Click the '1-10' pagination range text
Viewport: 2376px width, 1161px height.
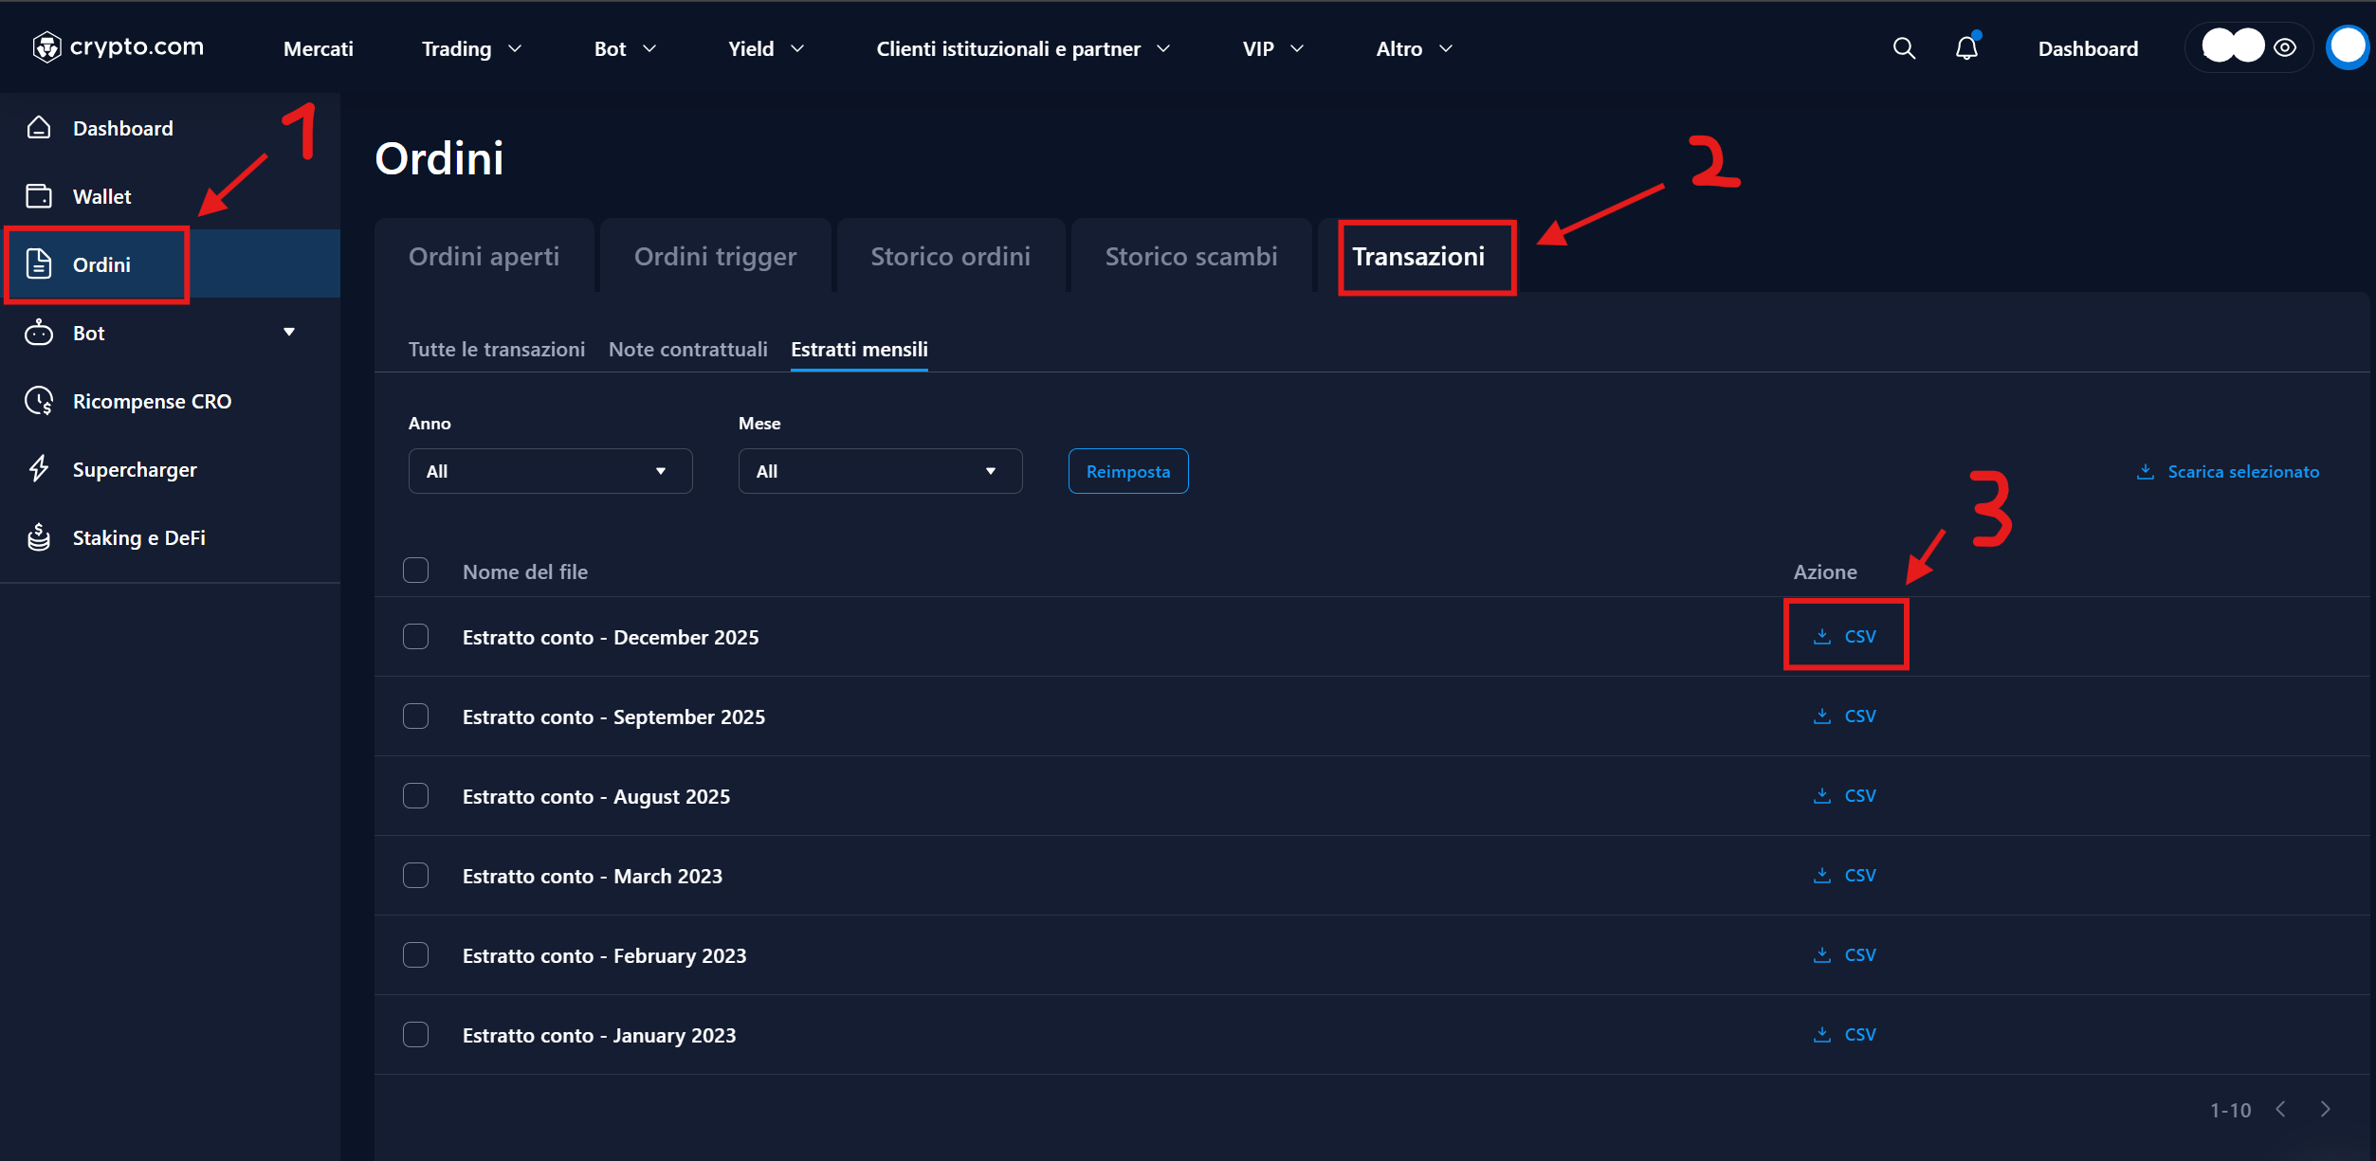2230,1110
